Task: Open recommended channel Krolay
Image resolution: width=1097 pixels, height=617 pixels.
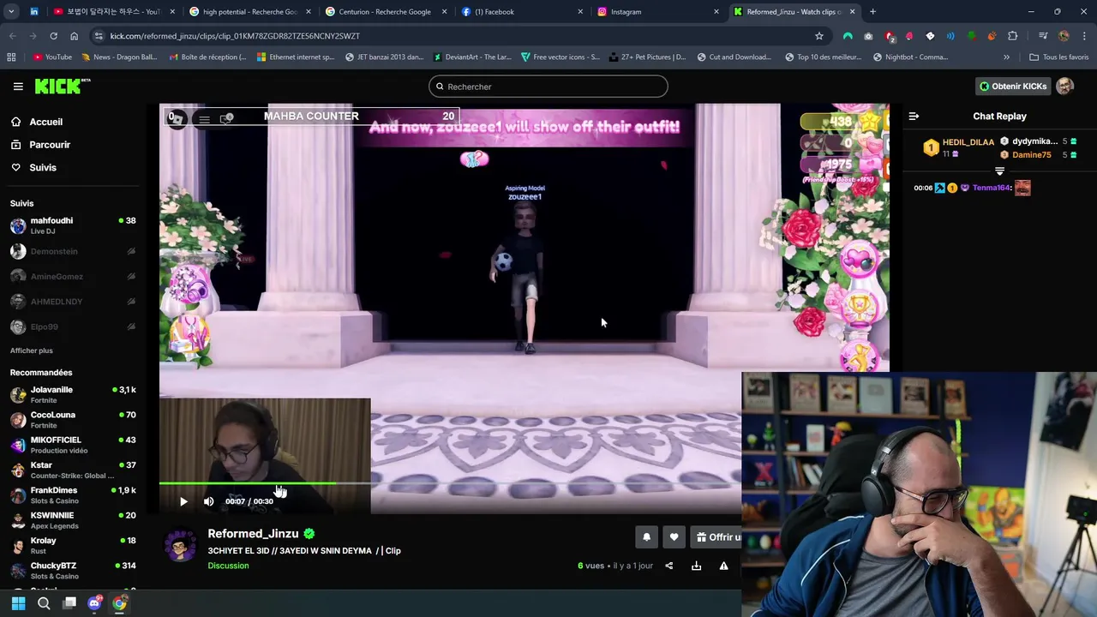Action: (x=73, y=545)
